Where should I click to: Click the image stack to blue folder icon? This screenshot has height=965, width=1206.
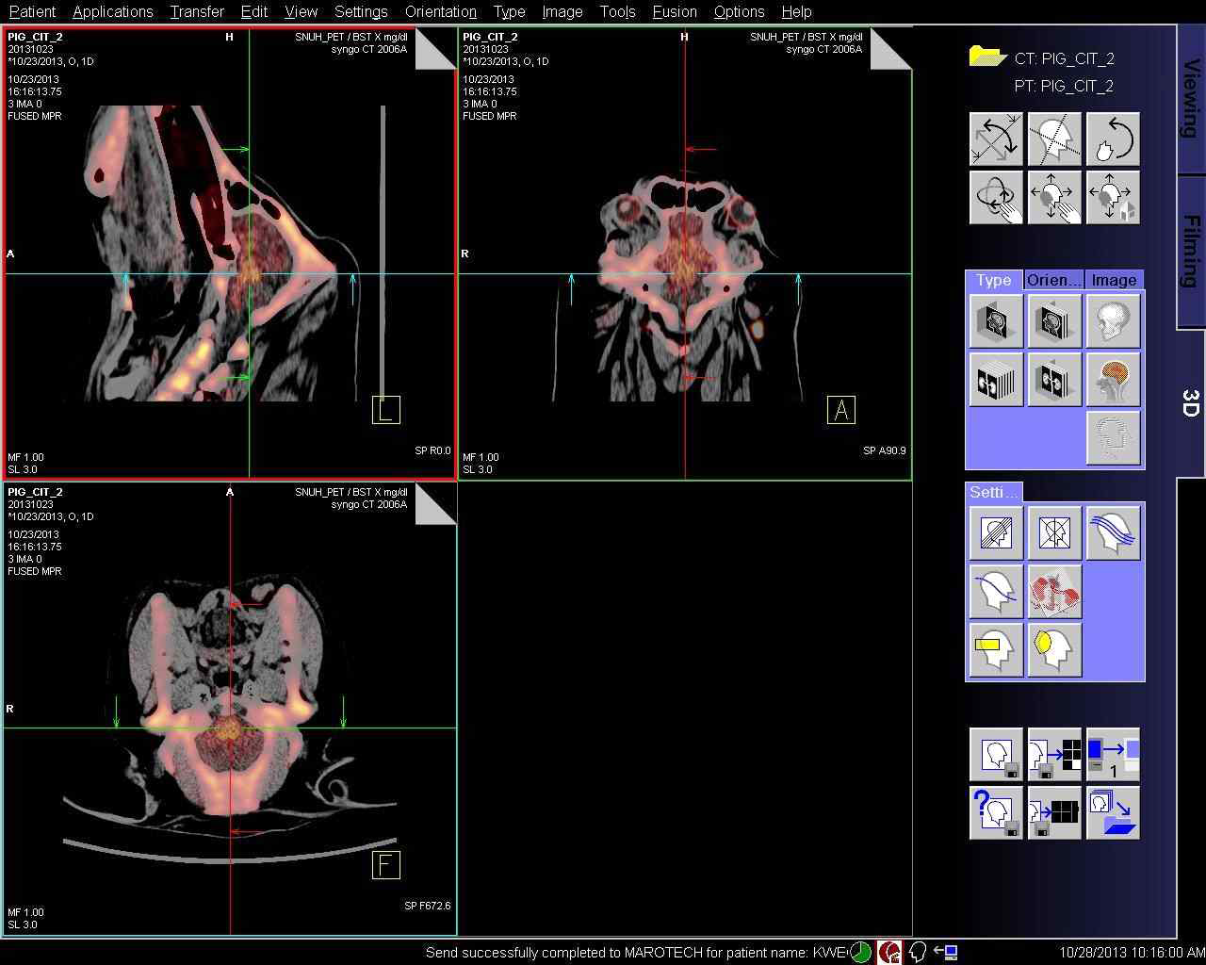click(x=1113, y=813)
